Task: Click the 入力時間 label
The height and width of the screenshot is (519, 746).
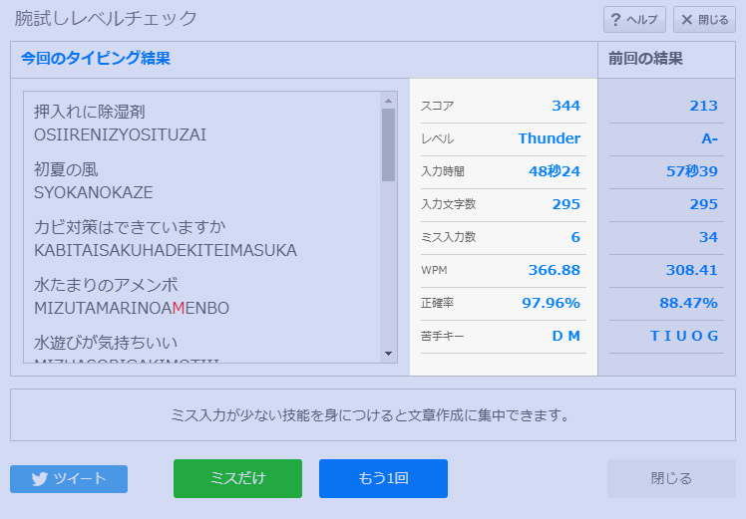Action: pyautogui.click(x=443, y=171)
